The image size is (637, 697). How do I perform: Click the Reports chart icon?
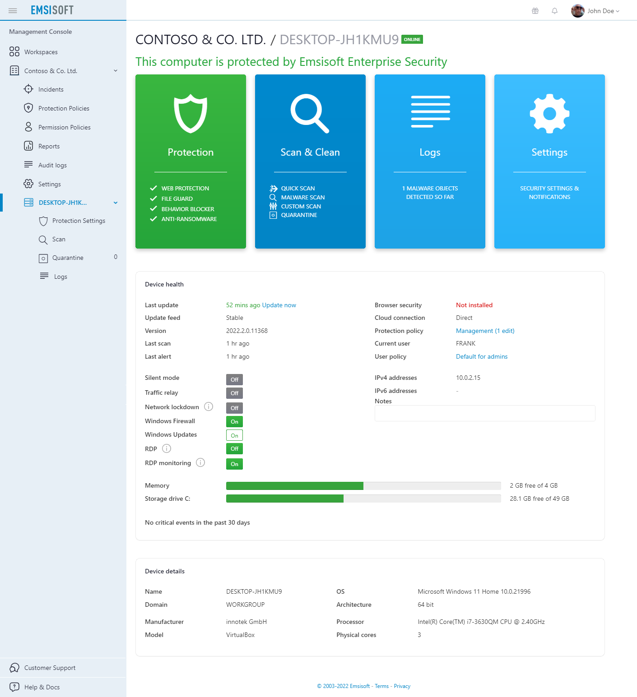[x=28, y=146]
